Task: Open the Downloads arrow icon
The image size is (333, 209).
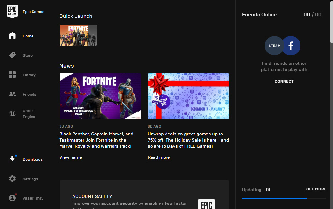Action: point(12,159)
